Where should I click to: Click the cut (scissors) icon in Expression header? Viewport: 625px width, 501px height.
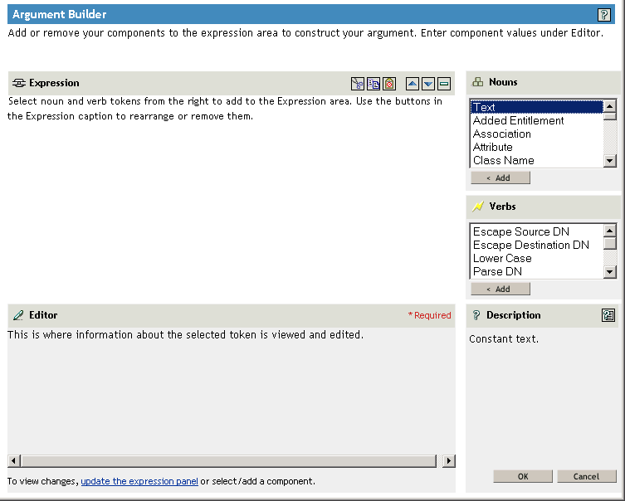point(358,84)
